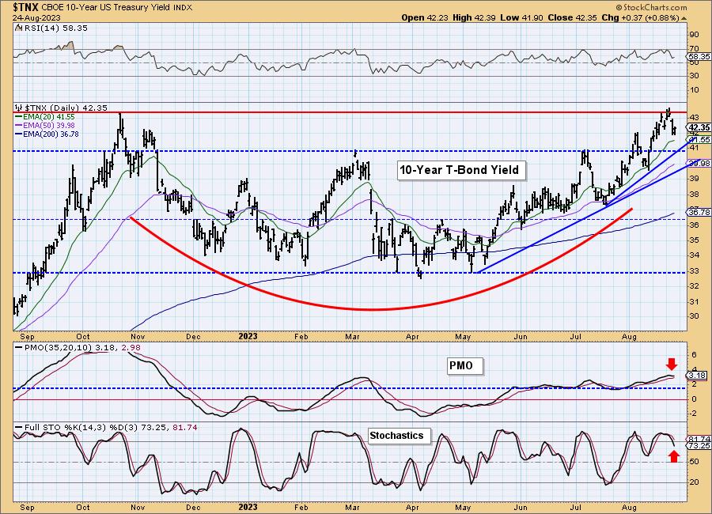
Task: Click the 36.78 EMA price tag on the right axis
Action: click(700, 212)
